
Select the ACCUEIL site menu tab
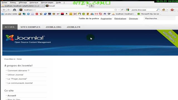10,27
